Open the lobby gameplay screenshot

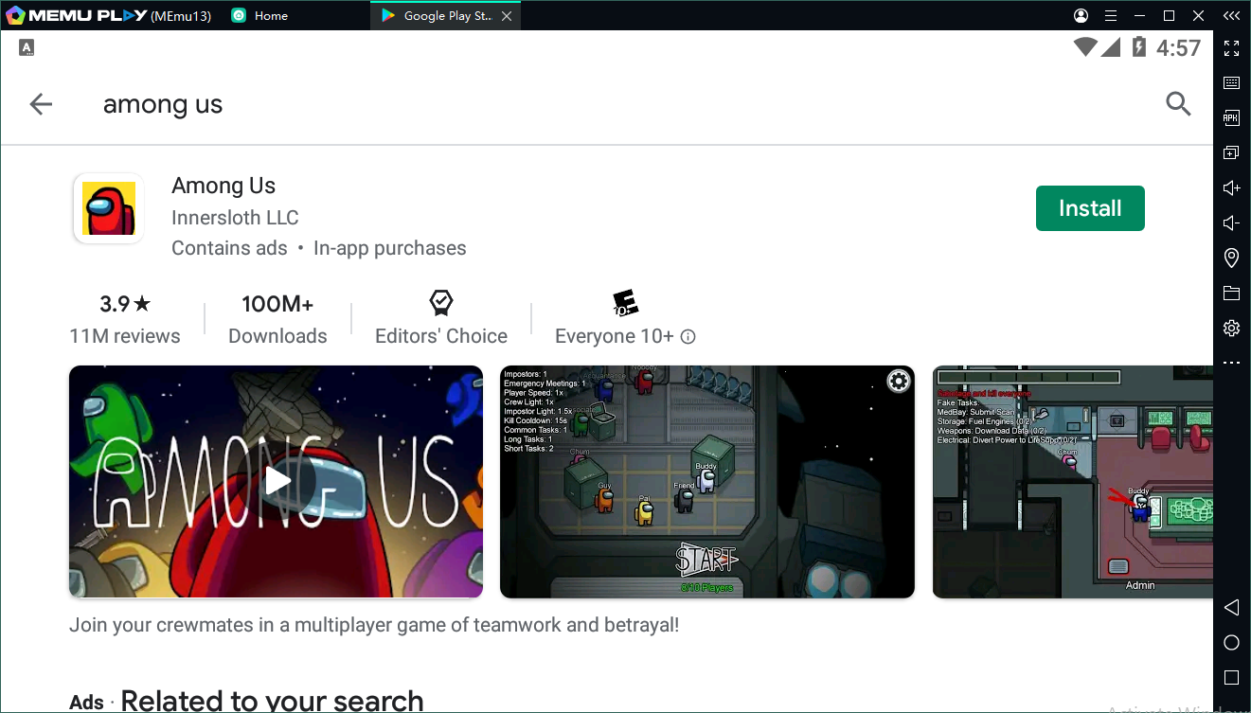tap(706, 481)
